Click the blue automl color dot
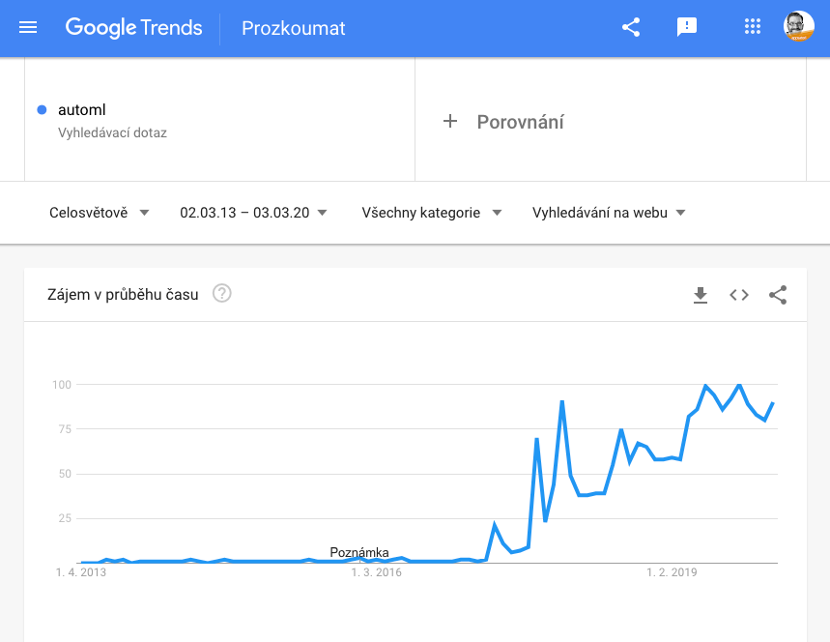Screen dimensions: 830x642 click(42, 109)
